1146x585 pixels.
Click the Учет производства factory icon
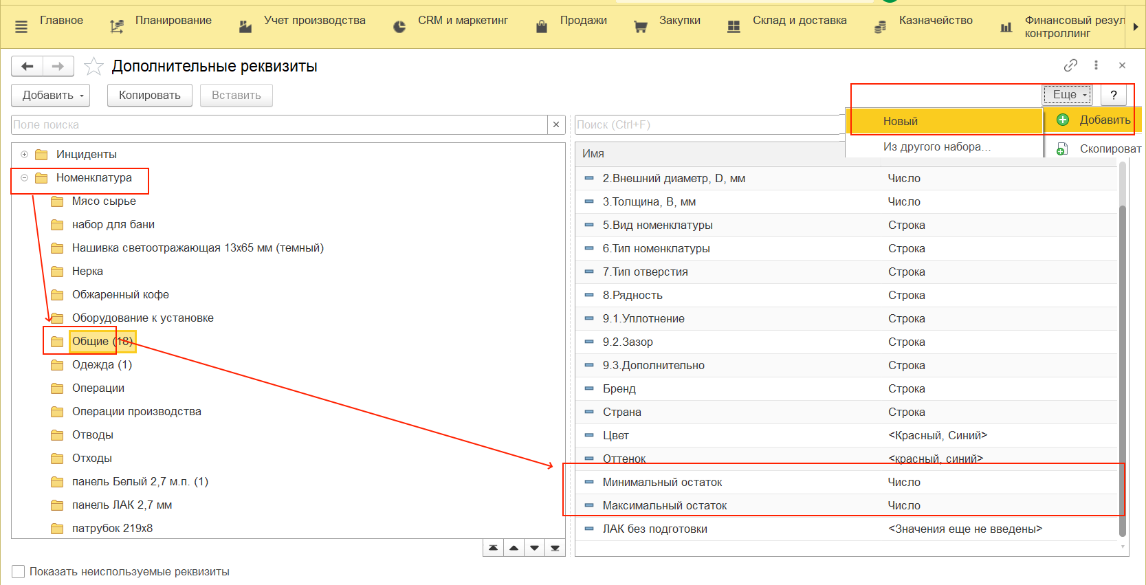point(245,26)
